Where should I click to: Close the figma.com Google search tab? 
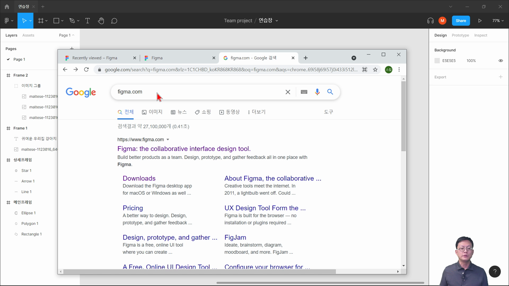pyautogui.click(x=293, y=58)
